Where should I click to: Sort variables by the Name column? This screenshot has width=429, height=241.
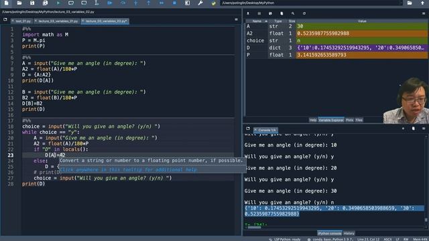[x=257, y=21]
